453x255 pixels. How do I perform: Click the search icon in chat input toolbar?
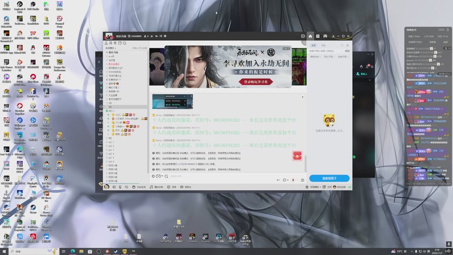pyautogui.click(x=166, y=176)
